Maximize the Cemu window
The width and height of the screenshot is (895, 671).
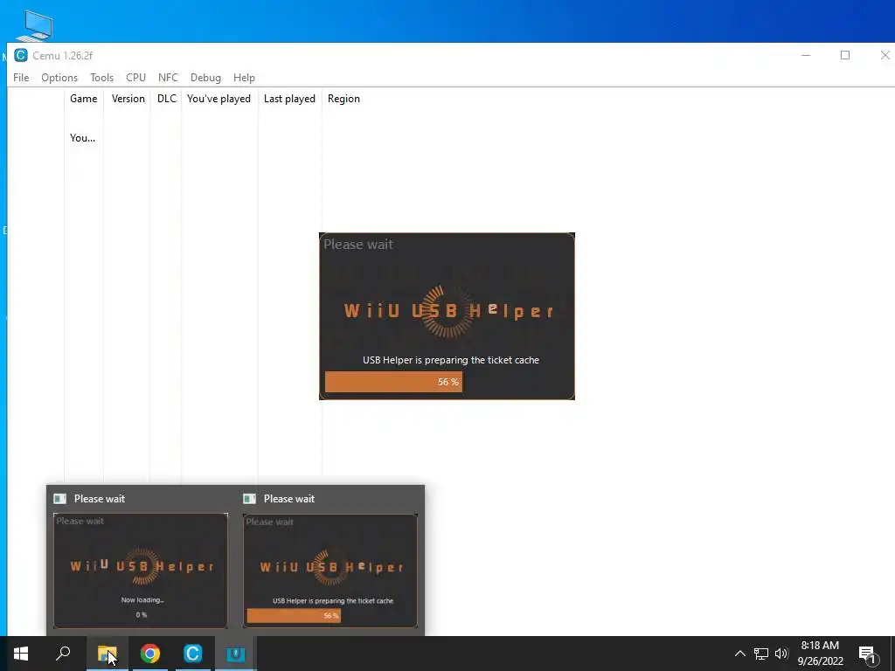845,55
